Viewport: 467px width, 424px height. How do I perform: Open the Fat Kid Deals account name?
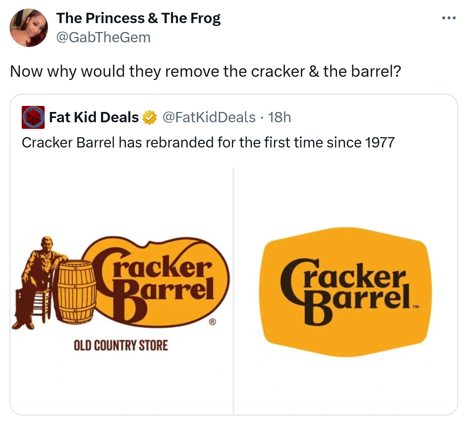pyautogui.click(x=94, y=117)
